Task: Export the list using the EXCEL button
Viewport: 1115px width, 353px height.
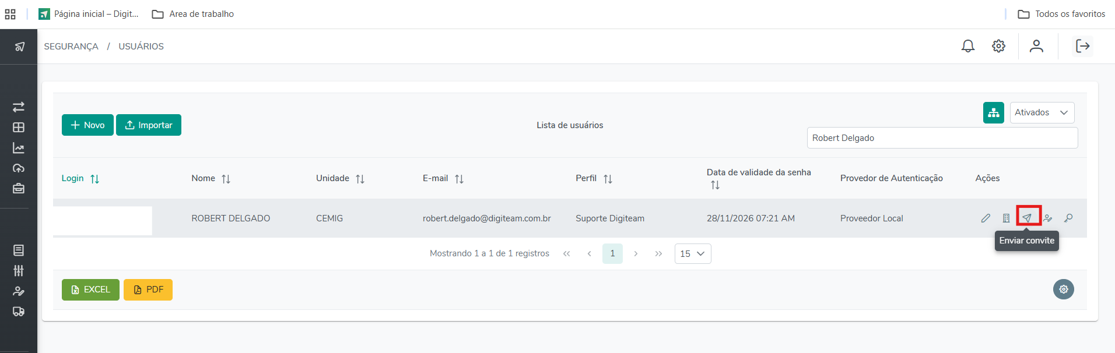Action: pos(90,290)
